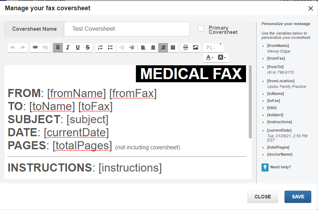Click the Undo arrow in the editor toolbar
Viewport: 318px width, 210px height.
click(13, 48)
